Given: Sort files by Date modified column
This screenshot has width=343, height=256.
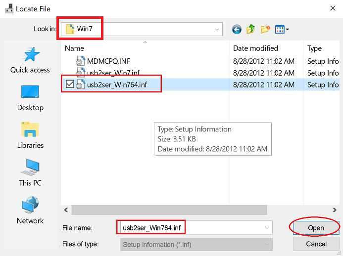Looking at the screenshot, I should point(255,48).
